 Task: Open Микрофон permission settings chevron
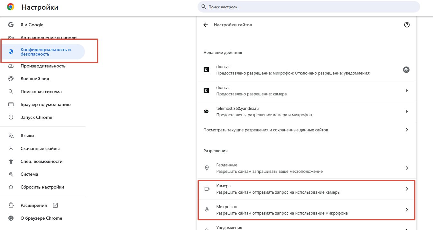click(407, 210)
